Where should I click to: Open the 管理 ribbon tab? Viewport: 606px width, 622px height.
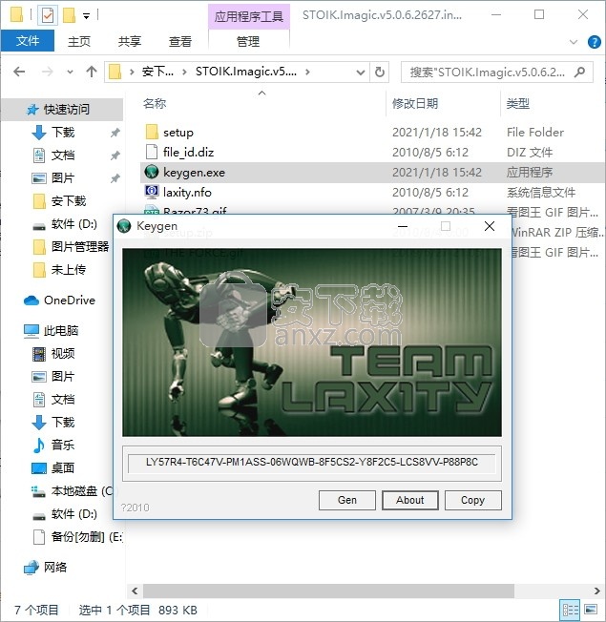click(x=248, y=41)
